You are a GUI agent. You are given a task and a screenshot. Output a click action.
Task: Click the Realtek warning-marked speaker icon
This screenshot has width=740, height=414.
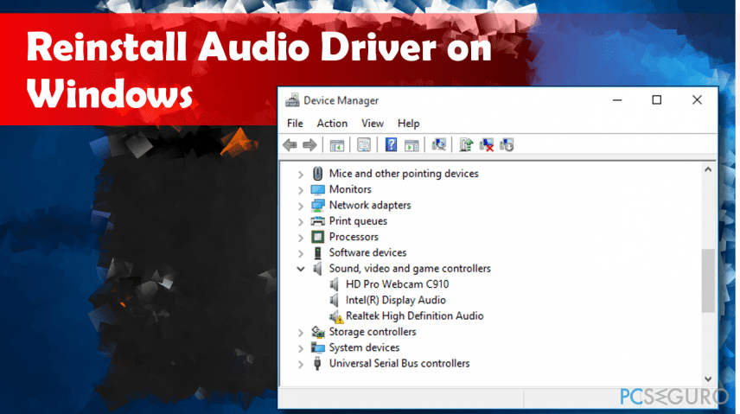(x=336, y=316)
